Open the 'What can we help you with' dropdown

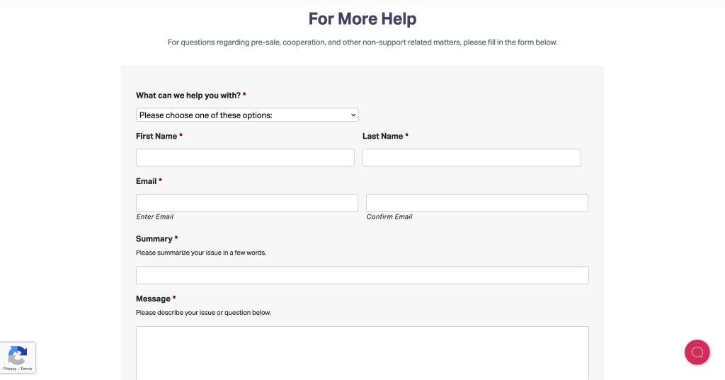[x=247, y=115]
